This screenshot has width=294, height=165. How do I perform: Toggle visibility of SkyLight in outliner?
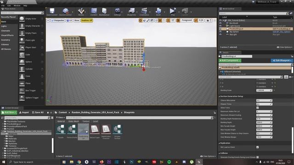220,34
